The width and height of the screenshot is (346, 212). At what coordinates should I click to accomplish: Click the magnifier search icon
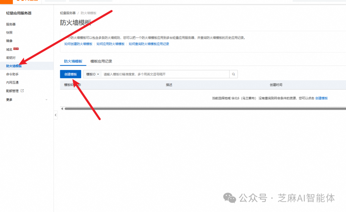234,74
